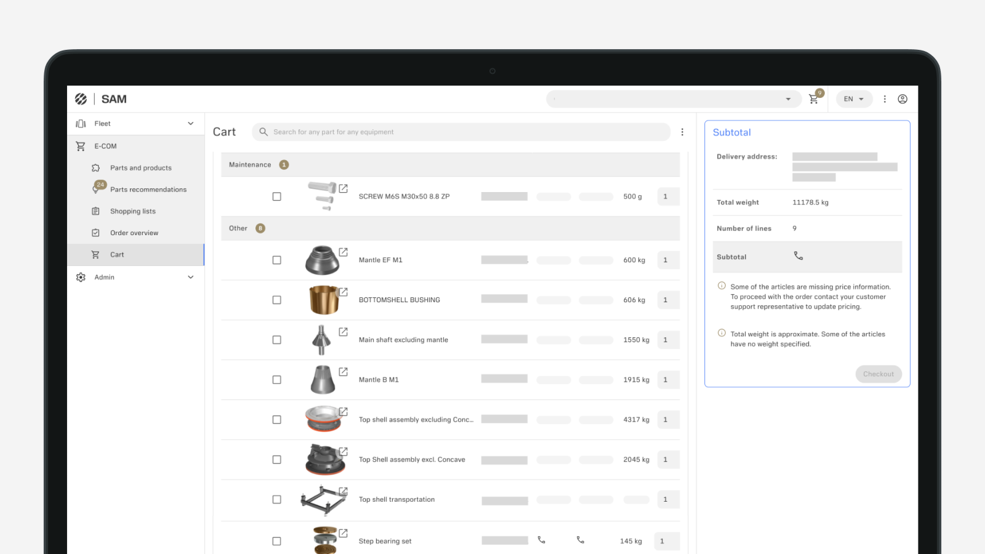Check the Top shell transportation checkbox
The image size is (985, 554).
277,500
